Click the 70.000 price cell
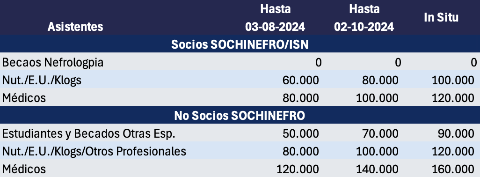 pyautogui.click(x=380, y=133)
